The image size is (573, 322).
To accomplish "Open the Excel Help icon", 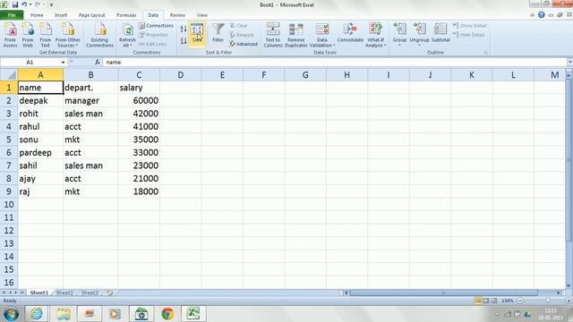I will 542,15.
